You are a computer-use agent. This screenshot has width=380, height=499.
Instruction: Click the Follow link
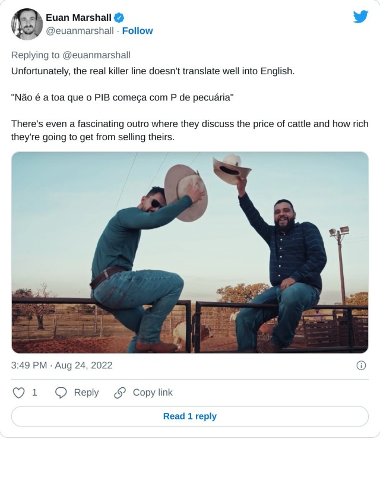[138, 31]
